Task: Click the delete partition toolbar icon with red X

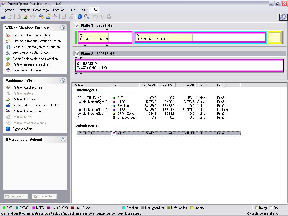Action: click(26, 17)
